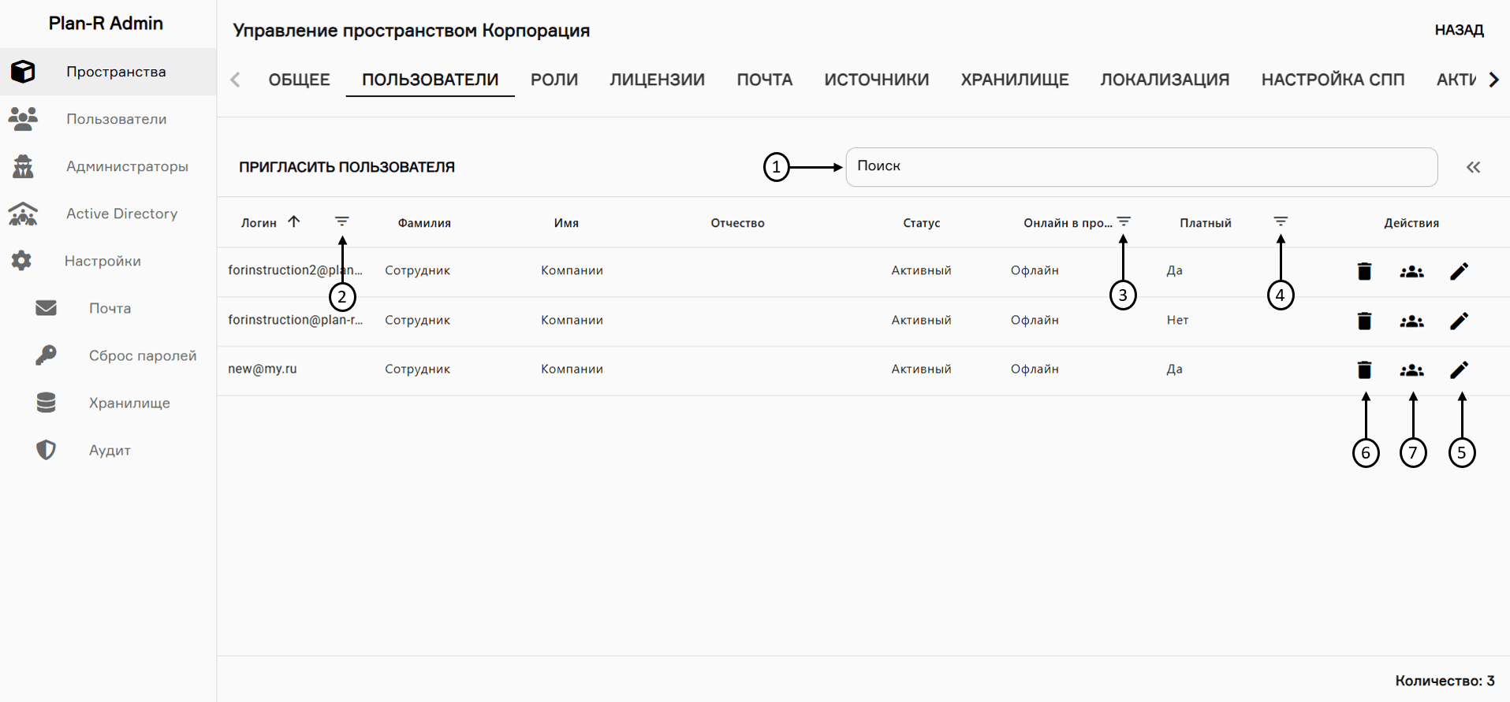1510x702 pixels.
Task: Open Сброс паролей key icon item
Action: point(142,355)
